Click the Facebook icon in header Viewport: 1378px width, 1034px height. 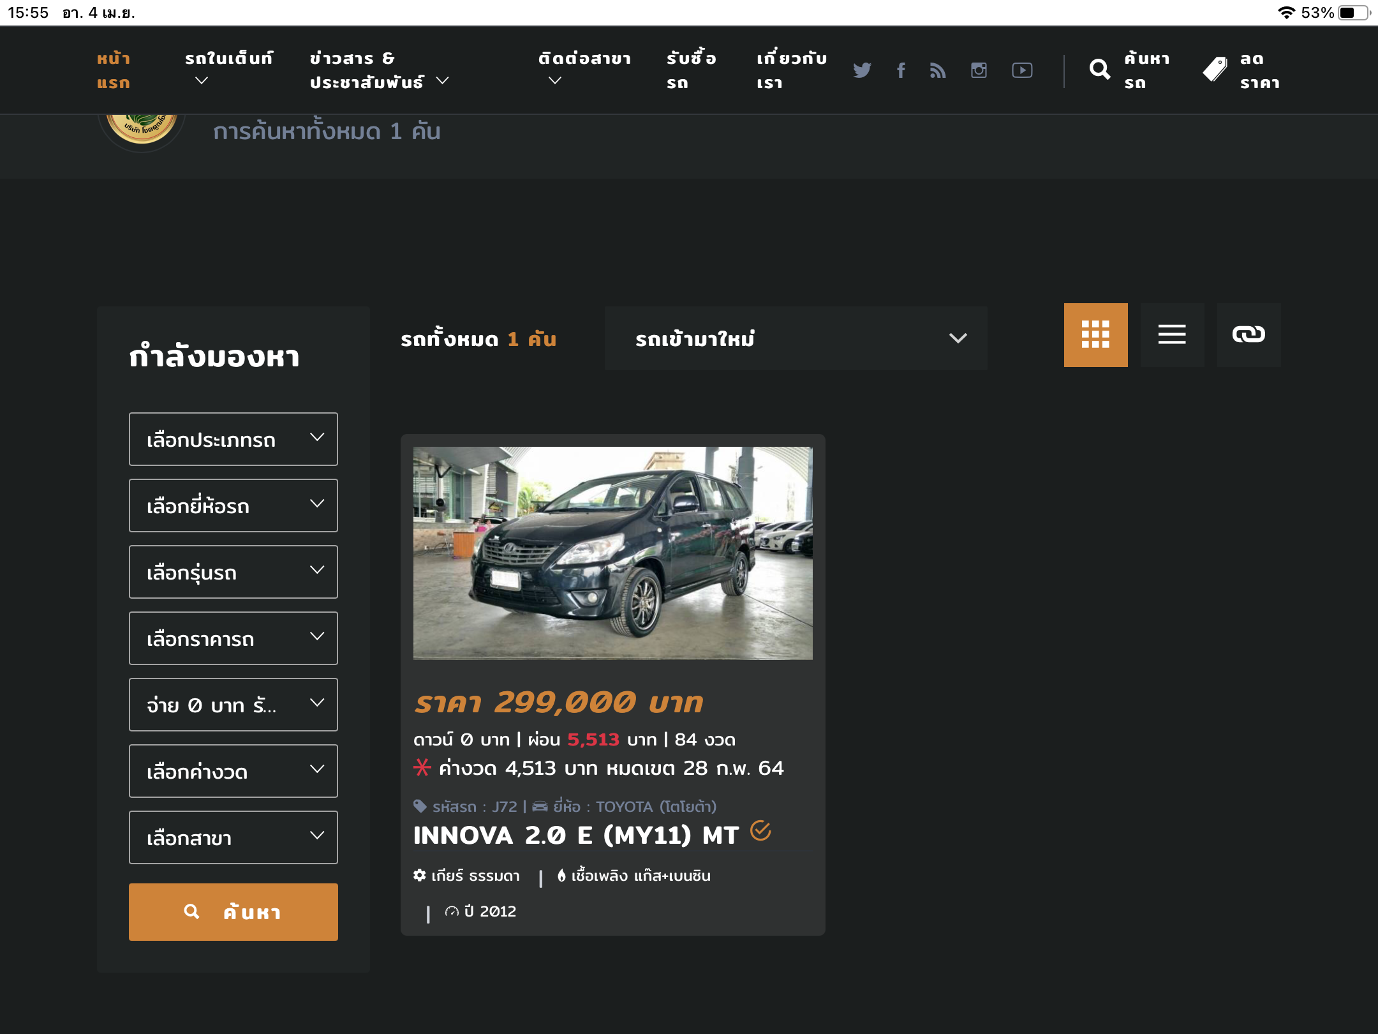[x=901, y=70]
